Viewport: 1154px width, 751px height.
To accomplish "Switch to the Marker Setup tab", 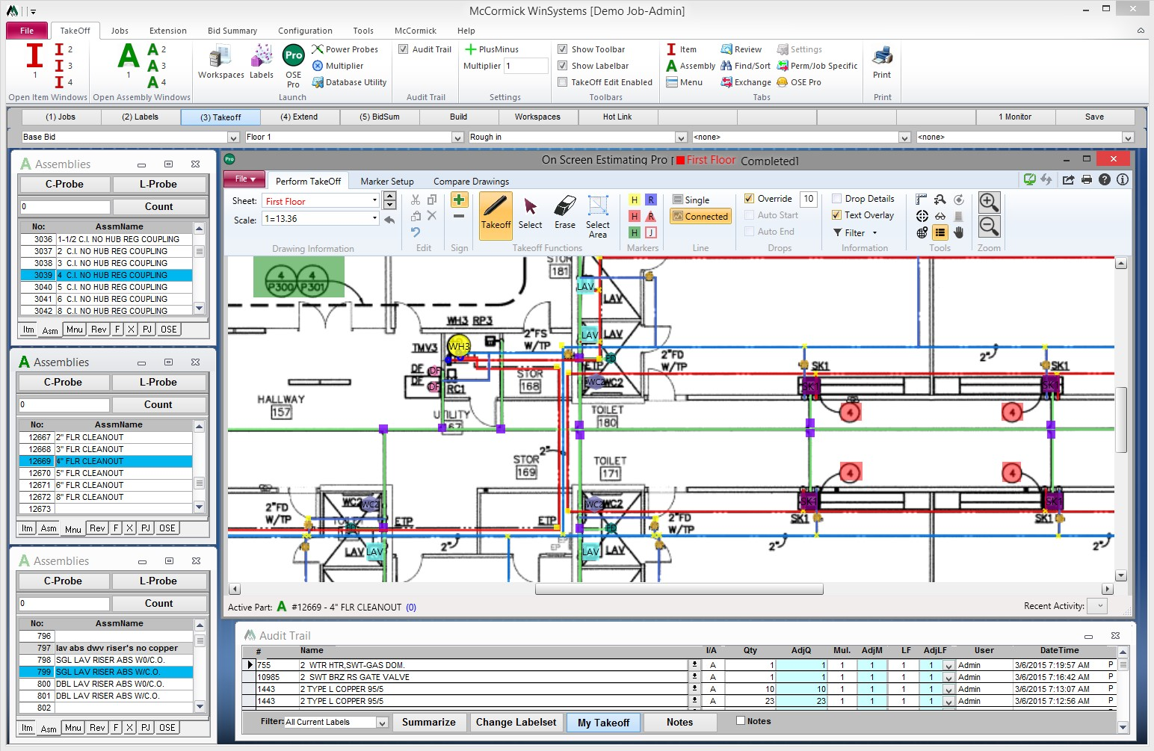I will pyautogui.click(x=387, y=182).
